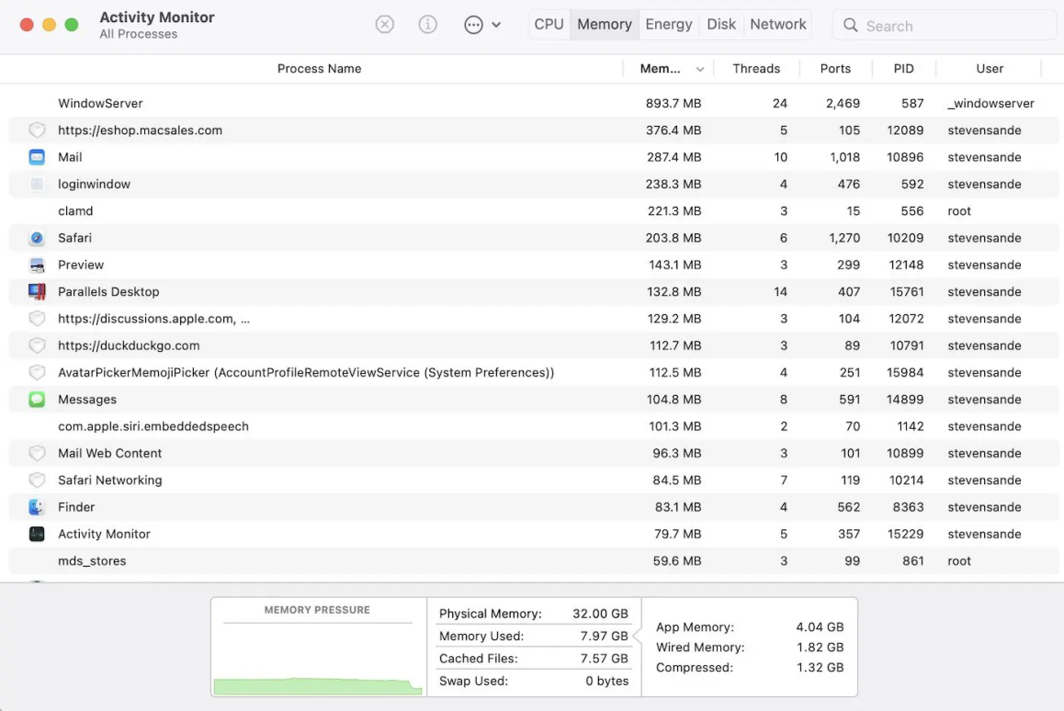The image size is (1064, 711).
Task: Select the mds_stores process row
Action: pyautogui.click(x=533, y=561)
